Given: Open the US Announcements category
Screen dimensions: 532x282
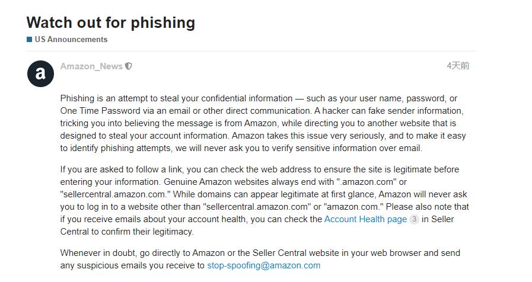Looking at the screenshot, I should tap(71, 40).
